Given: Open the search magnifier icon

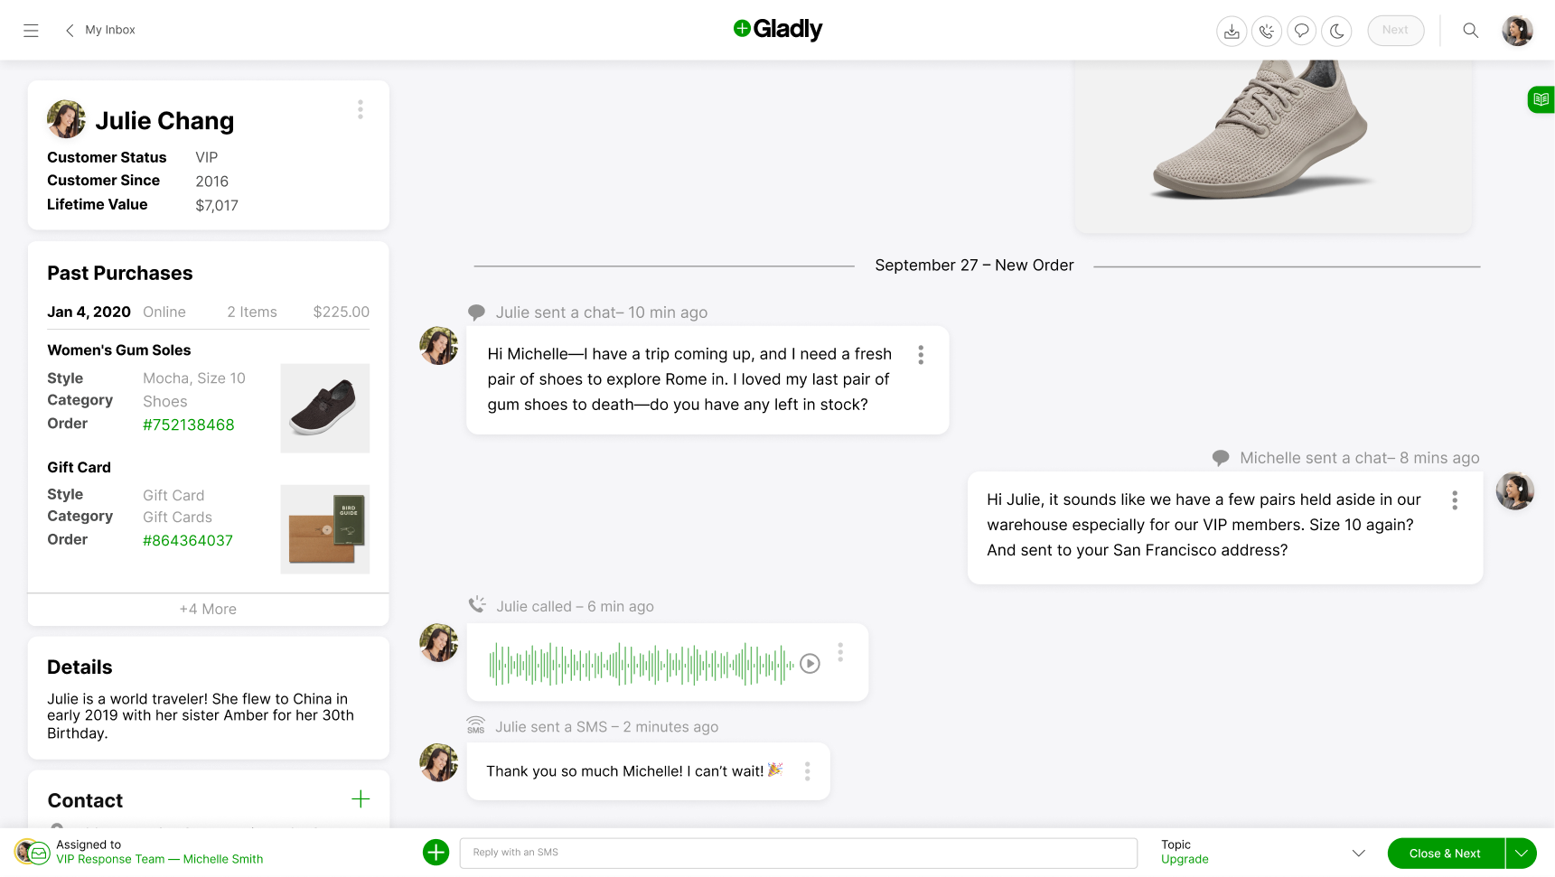Looking at the screenshot, I should [x=1470, y=31].
